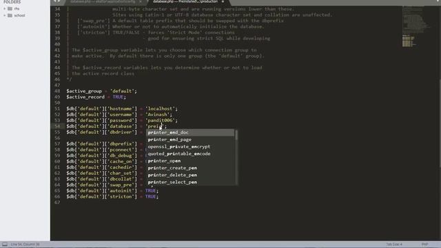Click the unsaved dot on active tab
Image resolution: width=441 pixels, height=248 pixels.
tap(223, 1)
